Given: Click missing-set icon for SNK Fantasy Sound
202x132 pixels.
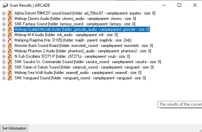Looking at the screenshot, I should [x=10, y=24].
